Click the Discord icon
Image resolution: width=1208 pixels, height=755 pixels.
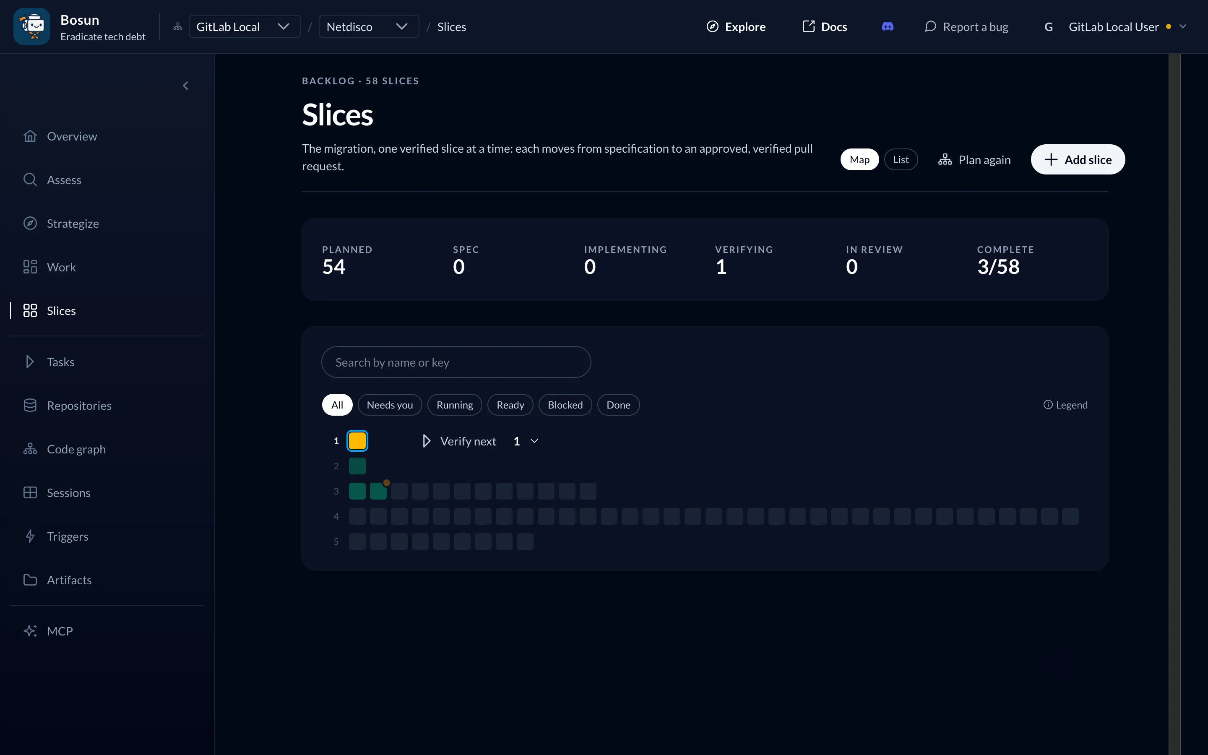(x=888, y=26)
